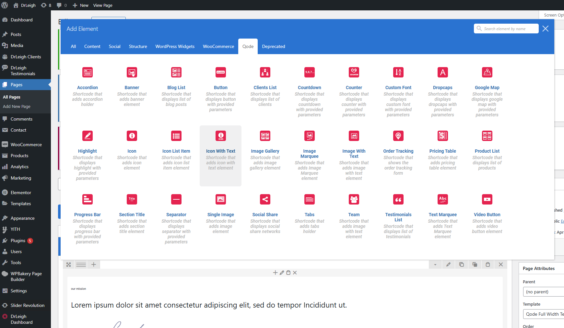Add the Tabs element
The height and width of the screenshot is (328, 564).
tap(310, 215)
